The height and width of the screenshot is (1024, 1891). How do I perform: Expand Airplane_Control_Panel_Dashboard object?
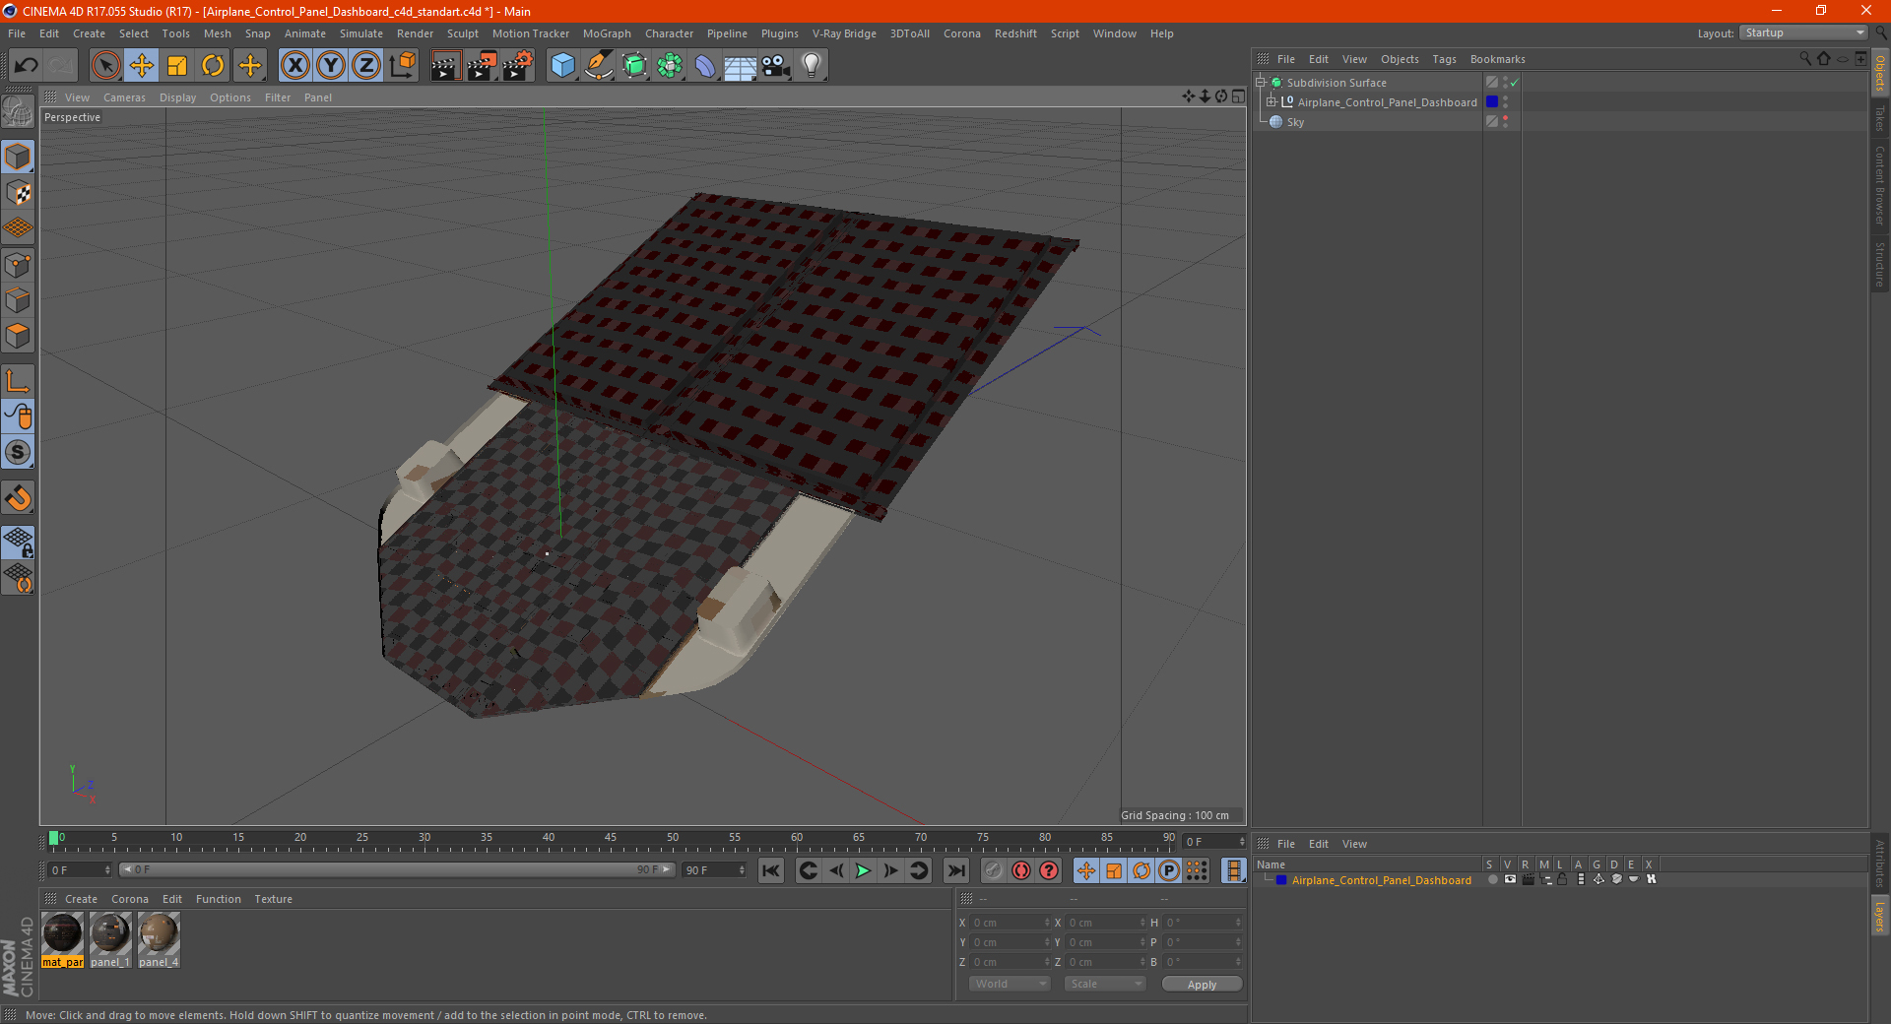(x=1271, y=102)
